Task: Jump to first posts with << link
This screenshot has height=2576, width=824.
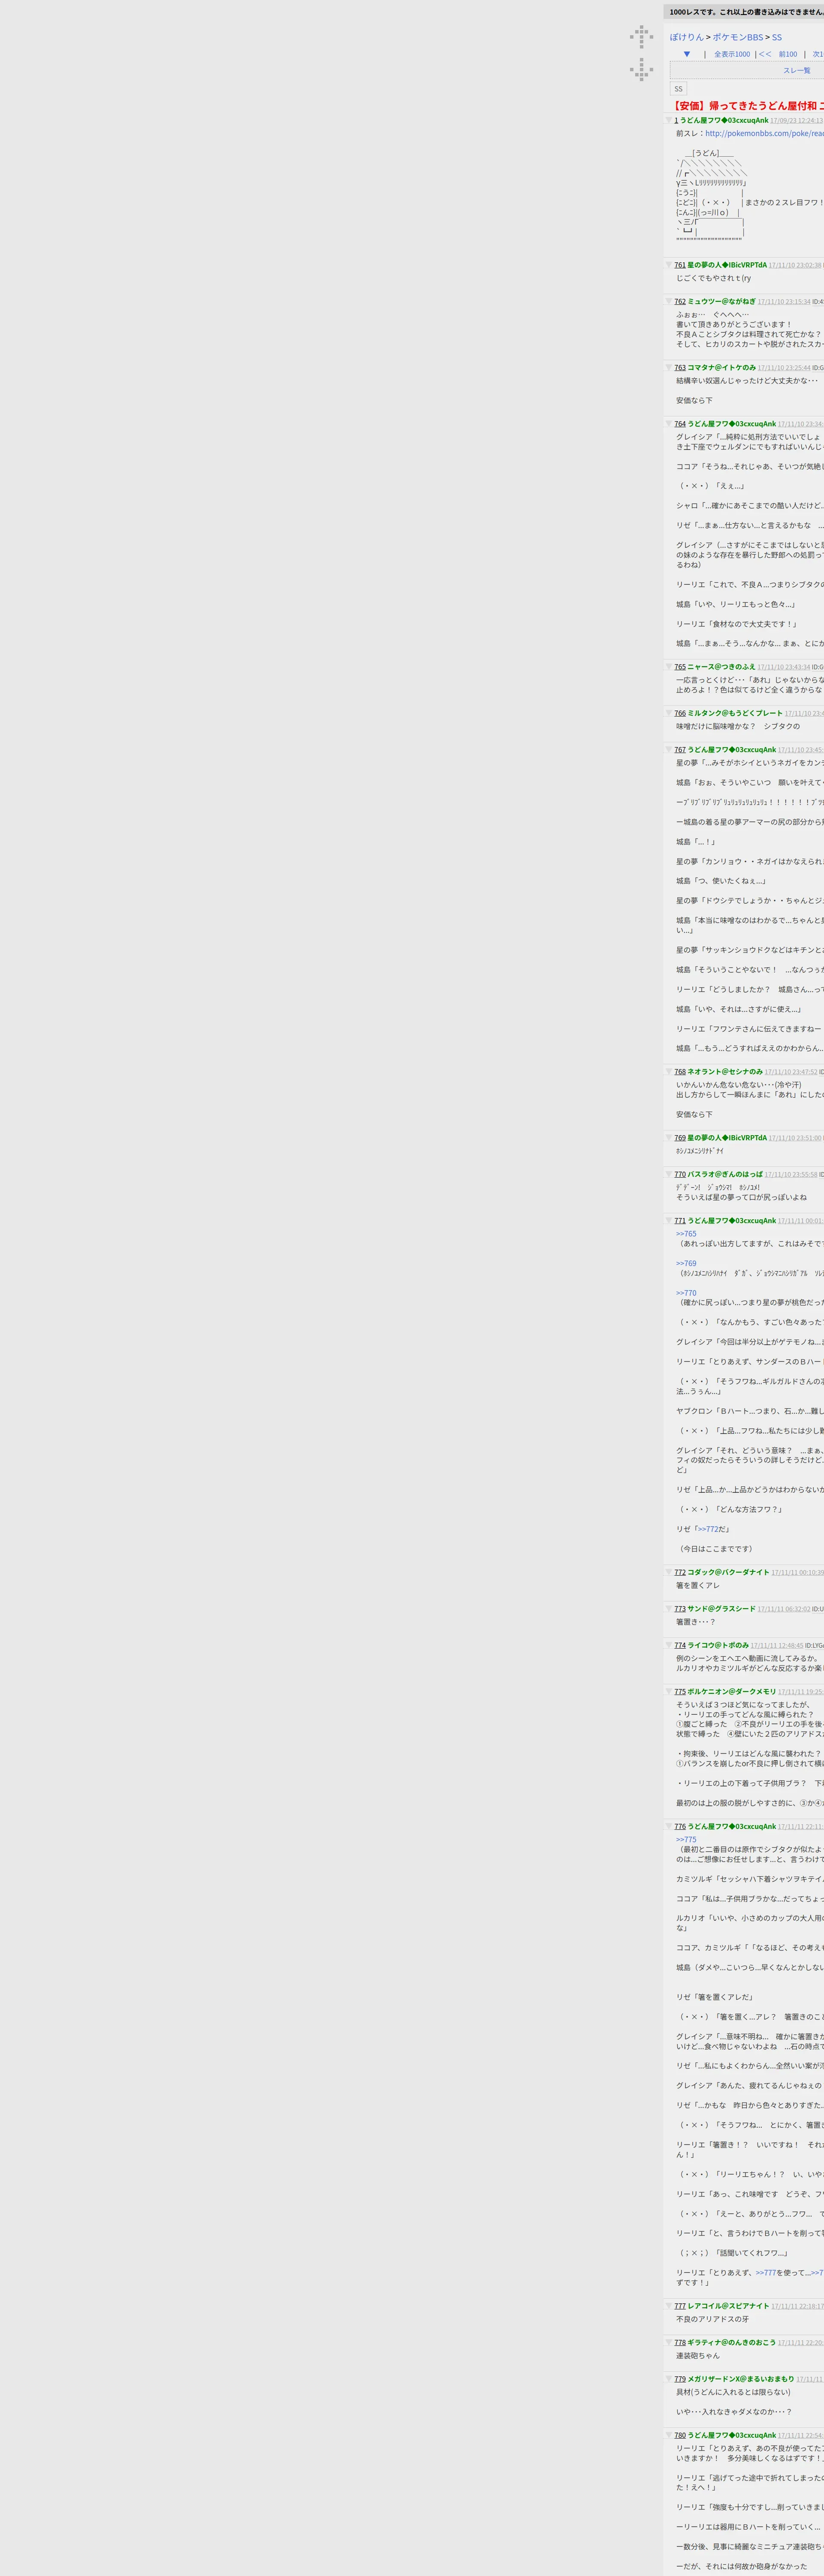Action: [765, 54]
